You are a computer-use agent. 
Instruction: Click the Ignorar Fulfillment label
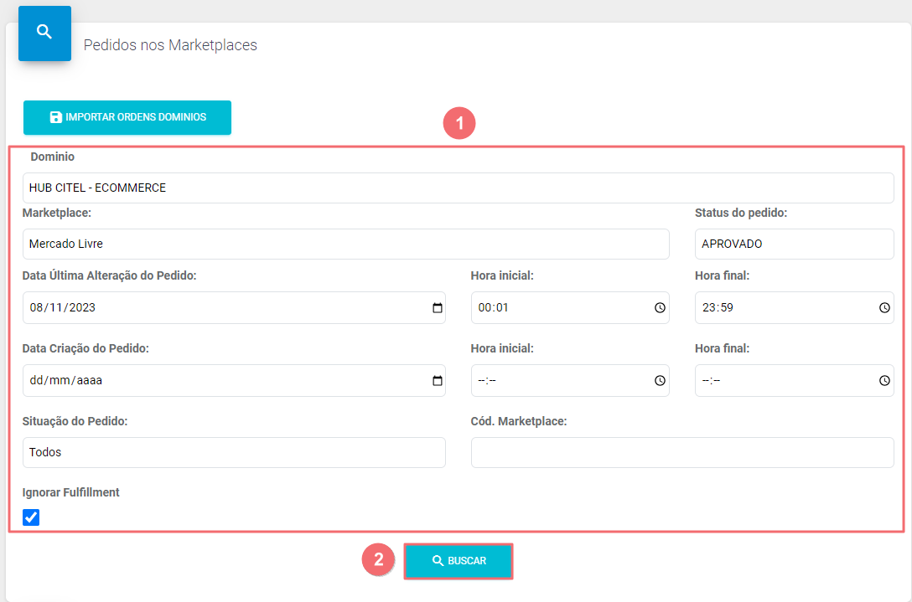coord(71,492)
